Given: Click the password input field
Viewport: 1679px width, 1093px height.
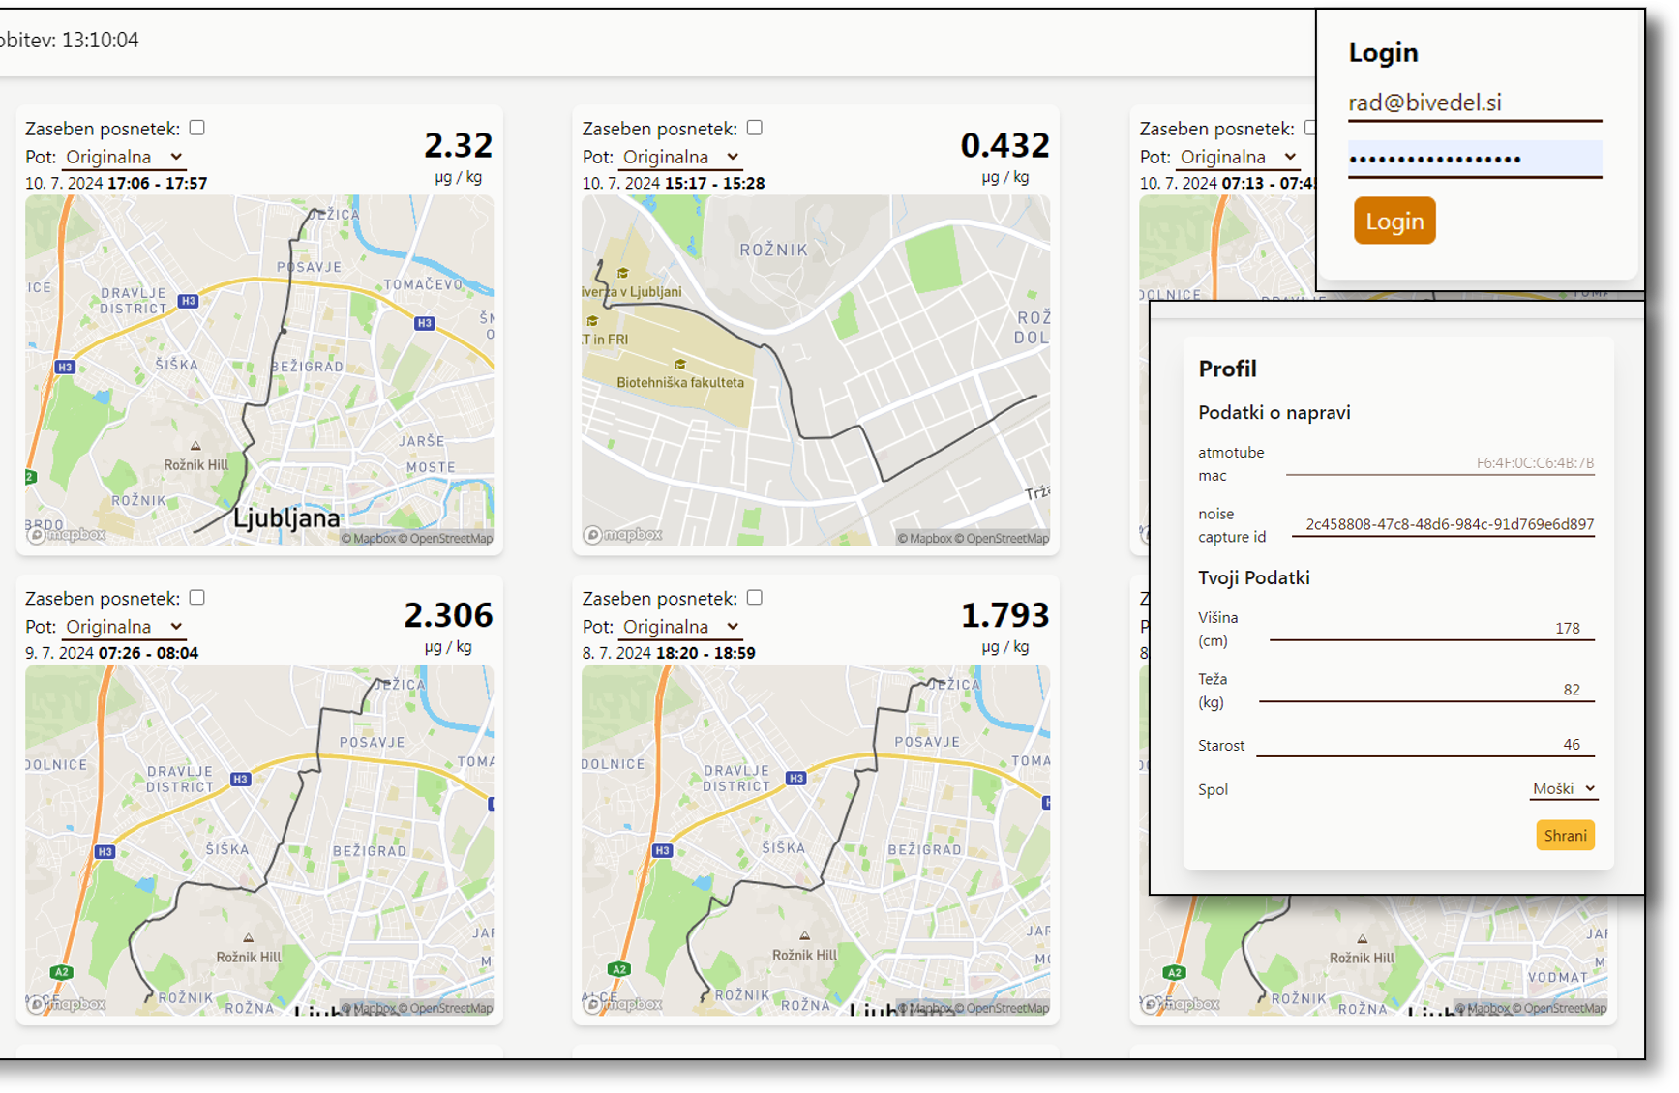Looking at the screenshot, I should click(x=1475, y=159).
